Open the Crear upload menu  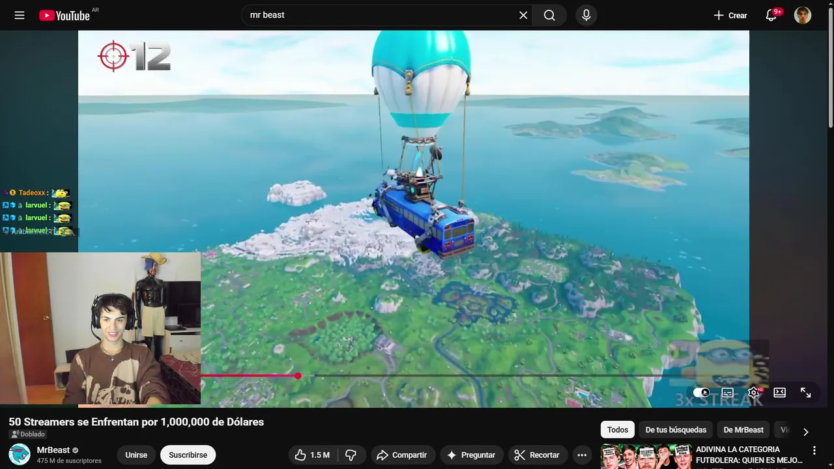click(730, 15)
